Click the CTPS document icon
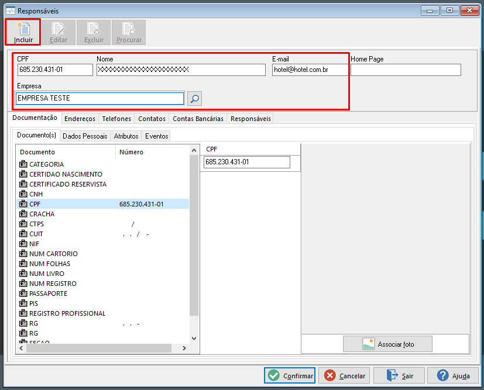Screen dimensions: 484x390 23,223
